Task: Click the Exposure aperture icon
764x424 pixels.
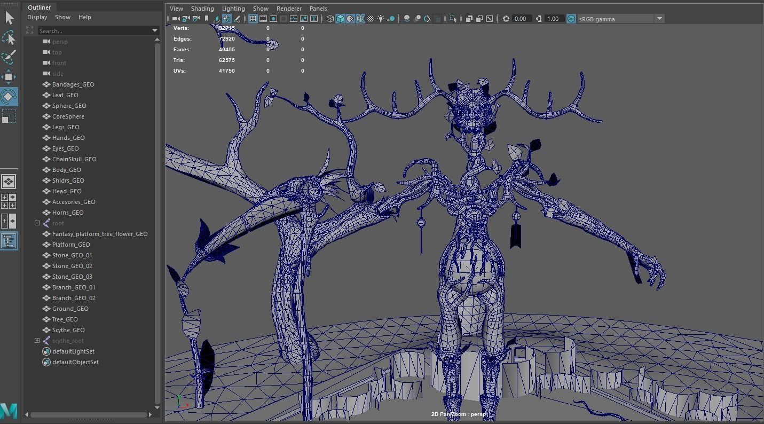Action: click(x=507, y=19)
